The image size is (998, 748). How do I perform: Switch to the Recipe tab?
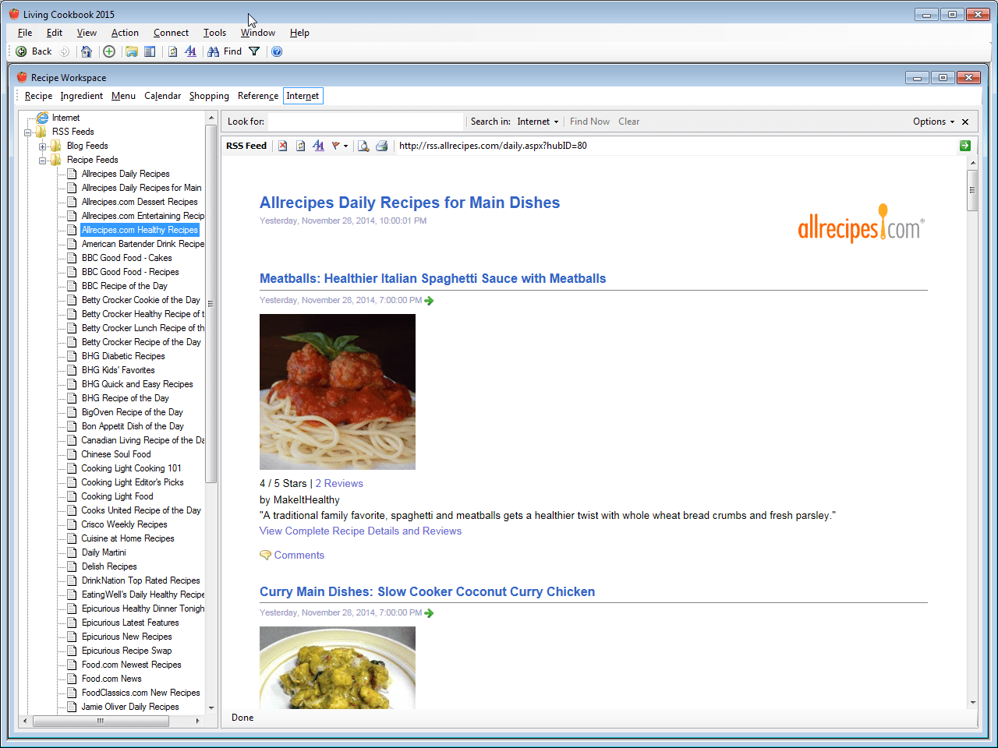coord(38,96)
